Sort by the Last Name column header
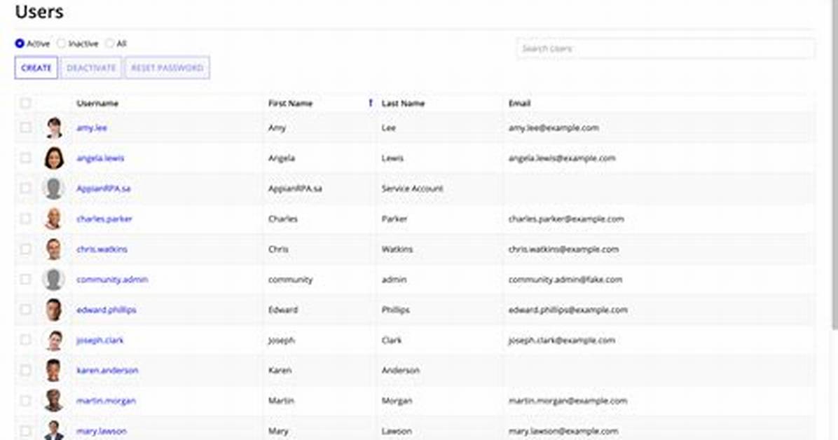The image size is (838, 440). [x=403, y=103]
